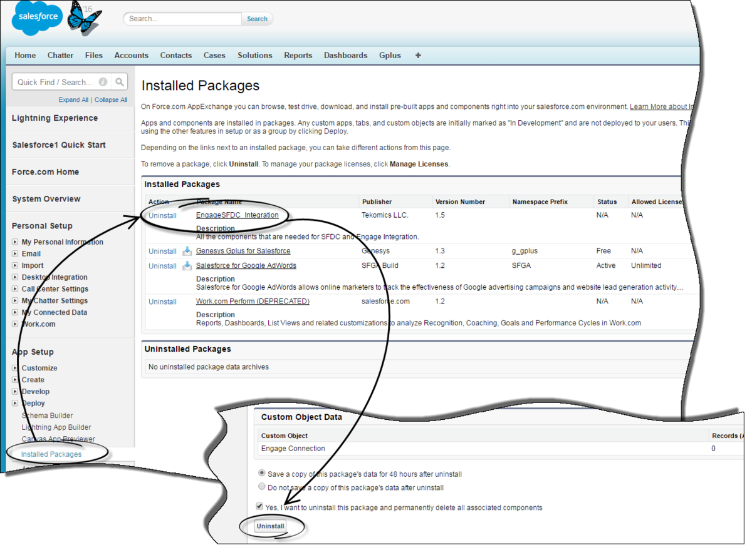The image size is (752, 550).
Task: Switch to the Gplus tab
Action: (x=390, y=55)
